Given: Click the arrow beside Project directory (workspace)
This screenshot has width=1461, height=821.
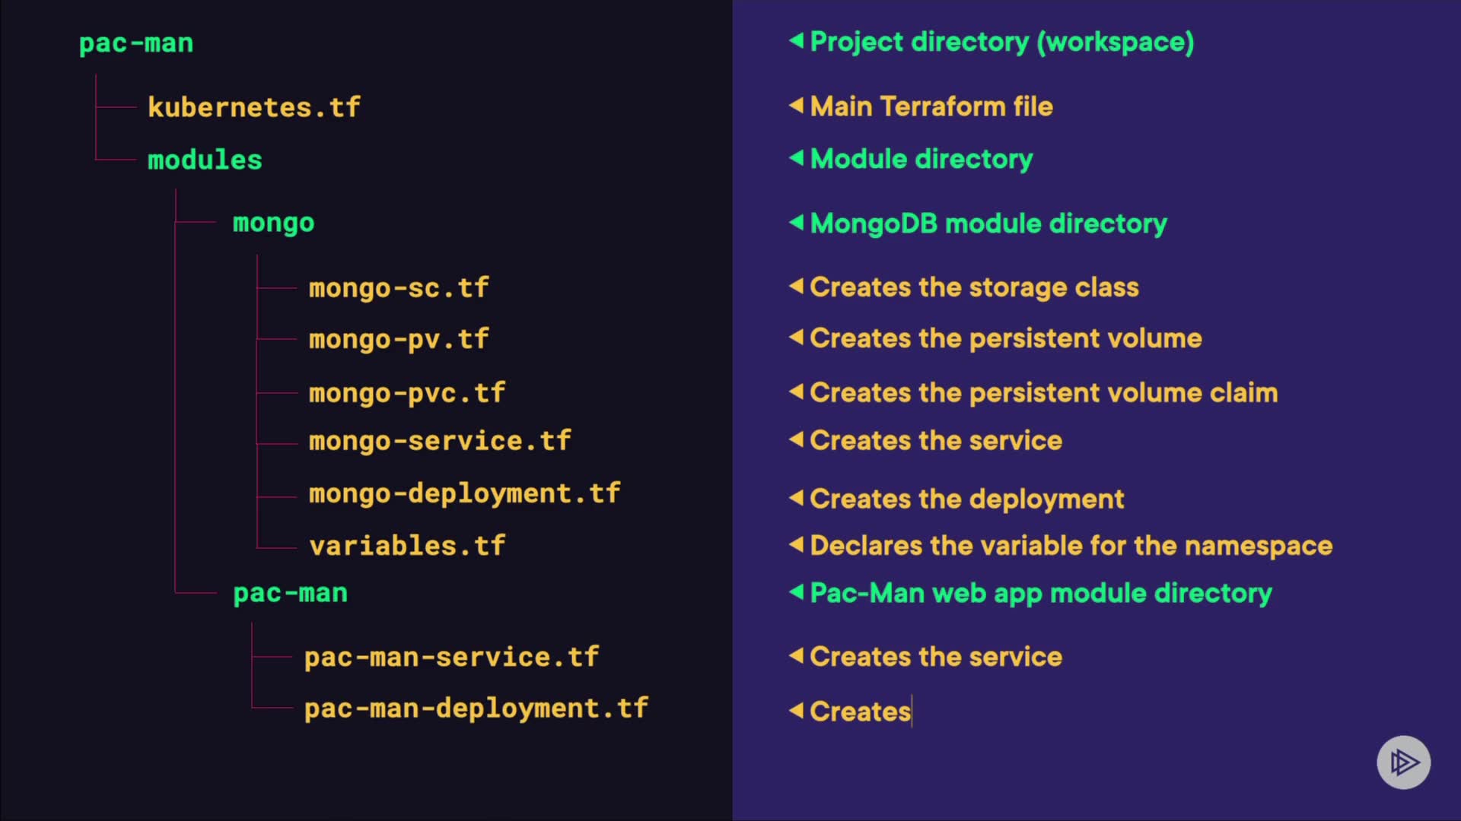Looking at the screenshot, I should click(796, 40).
